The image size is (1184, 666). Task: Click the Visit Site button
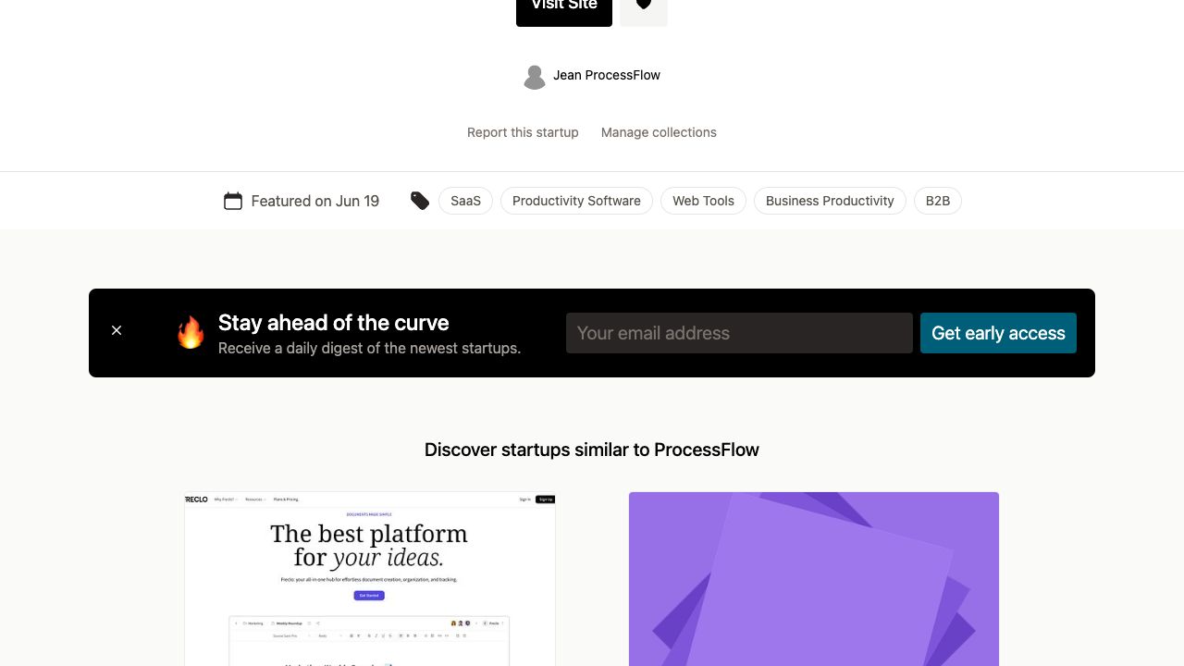[563, 8]
